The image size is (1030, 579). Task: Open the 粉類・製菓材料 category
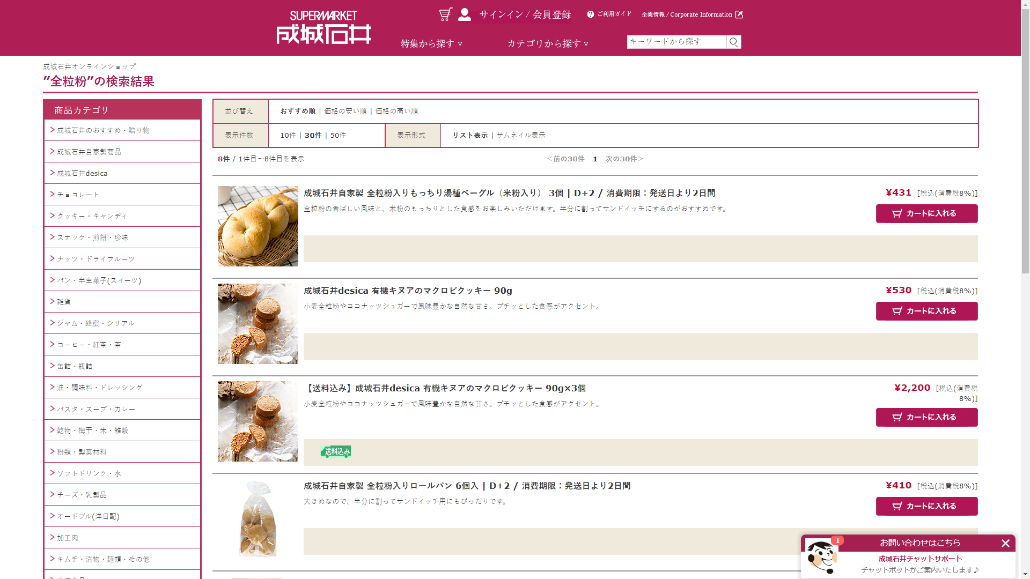pos(82,452)
